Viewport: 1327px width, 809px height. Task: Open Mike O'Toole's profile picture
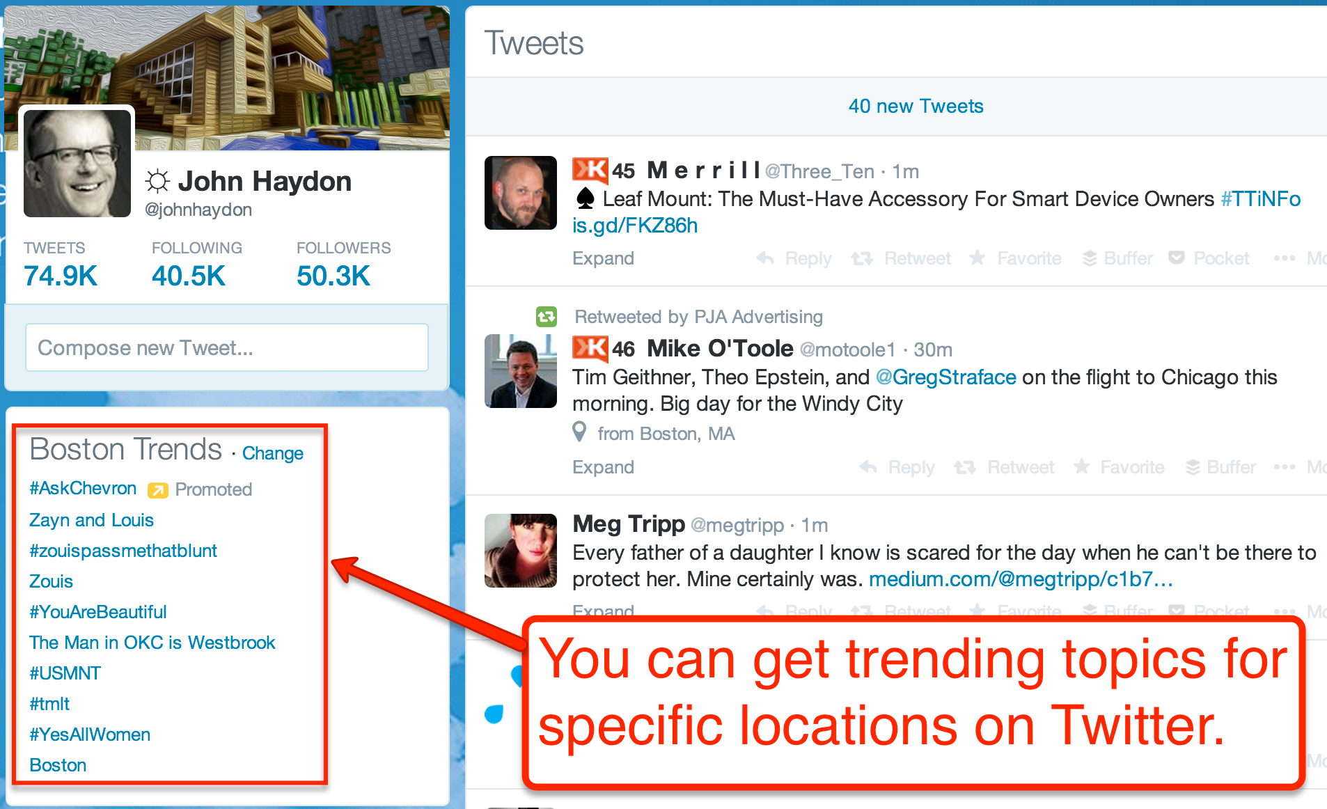(521, 371)
